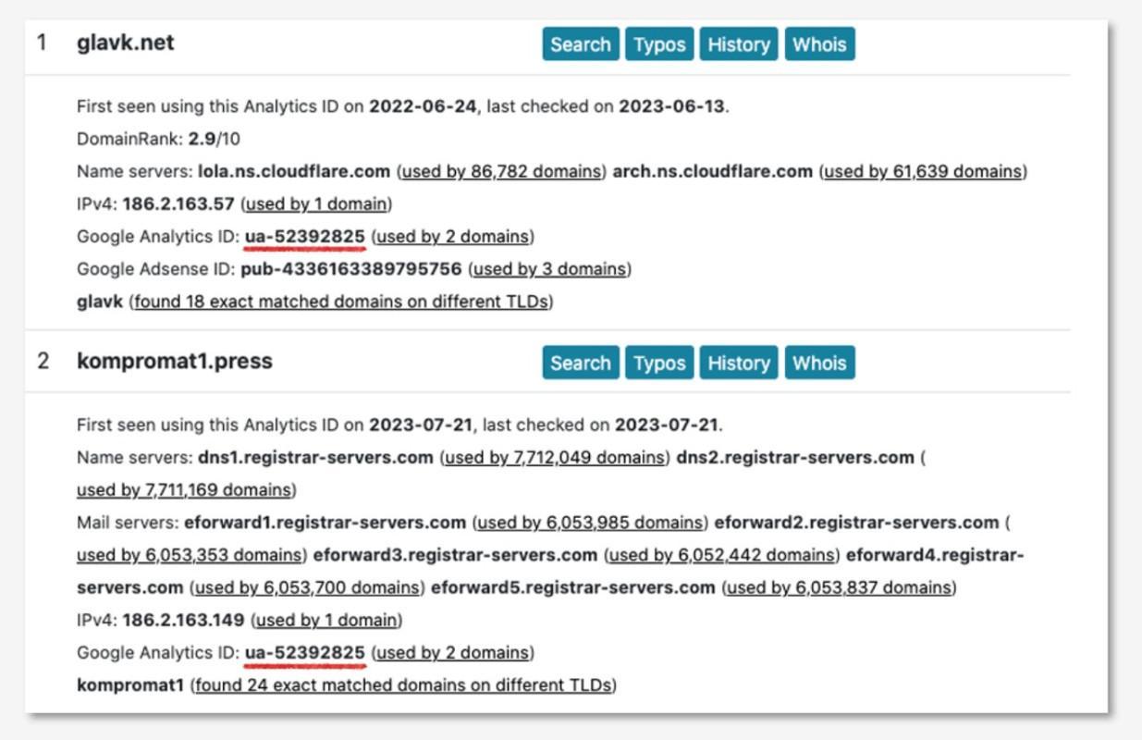Open Typos for kompromat1.press
The image size is (1142, 740).
[659, 363]
